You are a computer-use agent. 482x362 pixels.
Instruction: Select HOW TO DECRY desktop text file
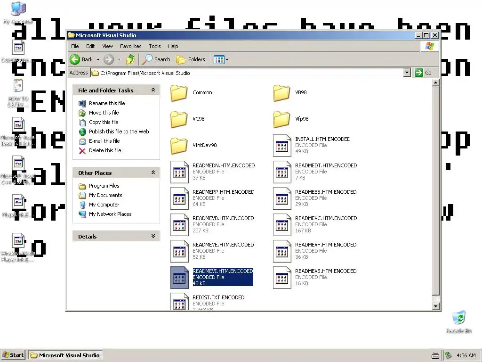pos(18,86)
